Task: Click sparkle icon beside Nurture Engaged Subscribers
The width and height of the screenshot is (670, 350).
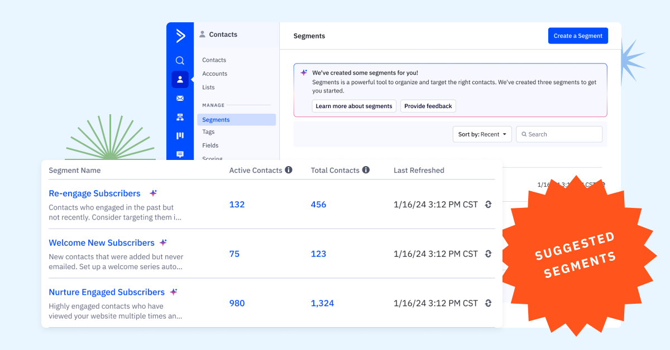Action: [174, 292]
